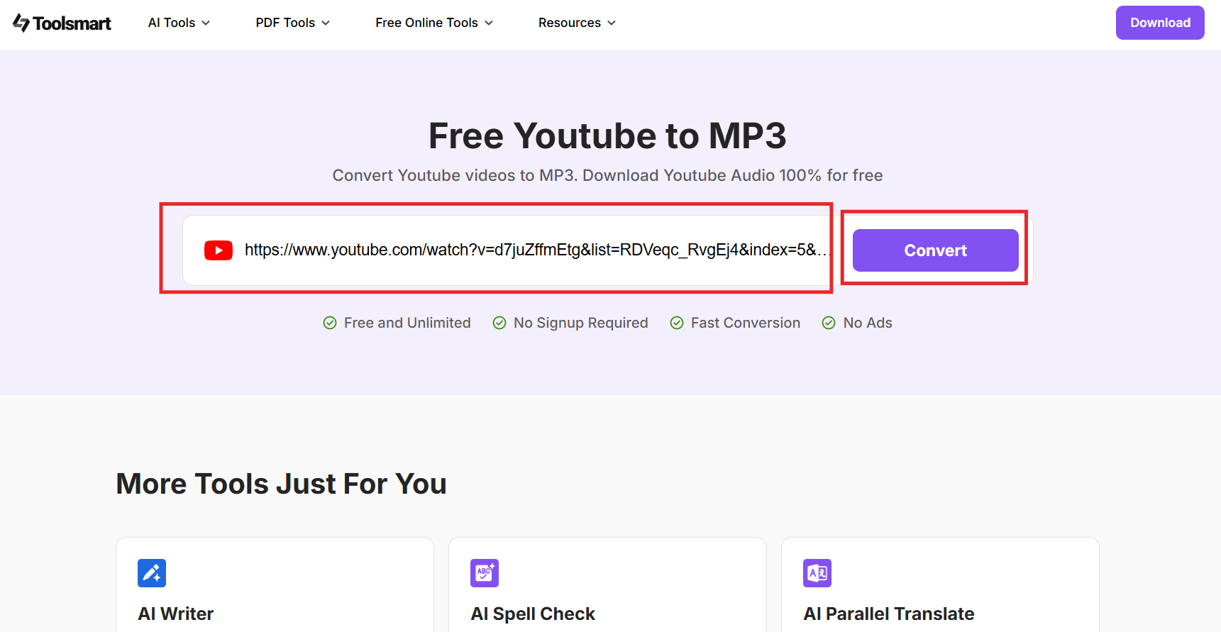Open the AI Writer tool card
This screenshot has height=632, width=1221.
click(275, 584)
